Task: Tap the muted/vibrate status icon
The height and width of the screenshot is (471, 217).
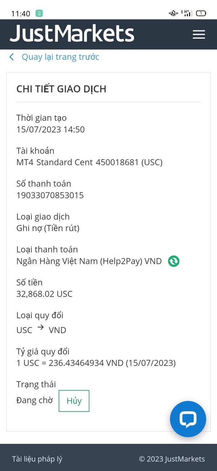Action: (x=173, y=13)
